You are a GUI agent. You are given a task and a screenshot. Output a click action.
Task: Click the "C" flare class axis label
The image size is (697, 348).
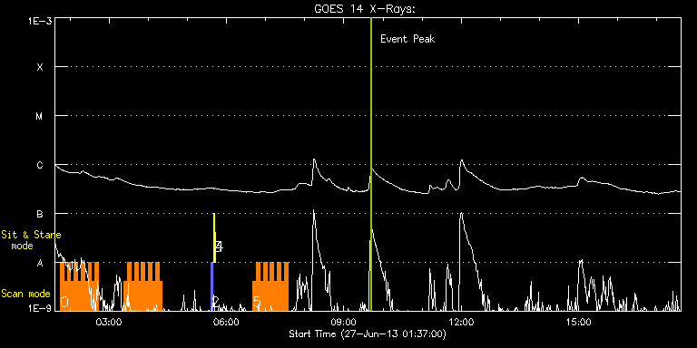(40, 165)
